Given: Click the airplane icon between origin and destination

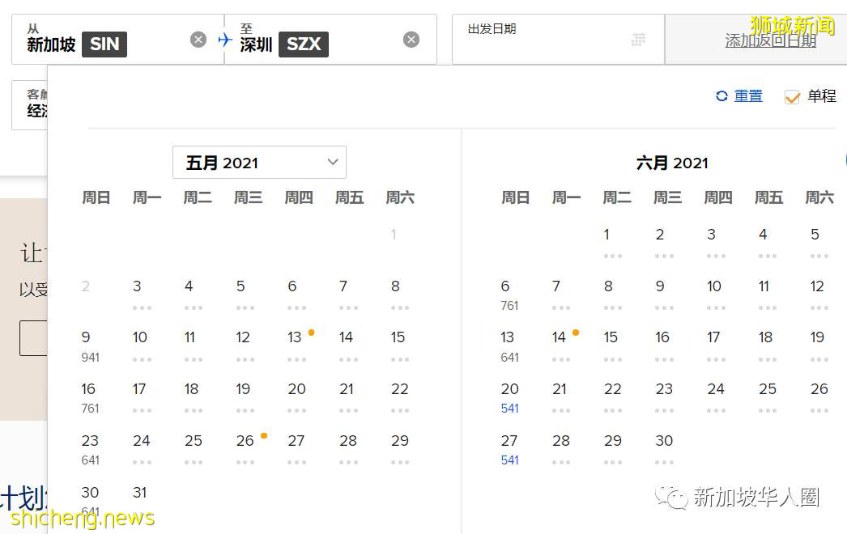Looking at the screenshot, I should click(224, 39).
